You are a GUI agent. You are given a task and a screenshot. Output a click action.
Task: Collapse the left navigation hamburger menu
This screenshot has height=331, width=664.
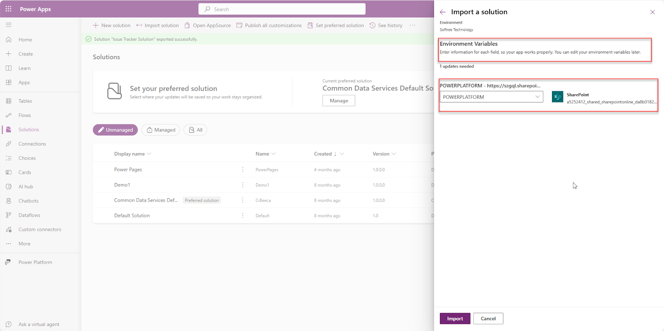[x=8, y=25]
